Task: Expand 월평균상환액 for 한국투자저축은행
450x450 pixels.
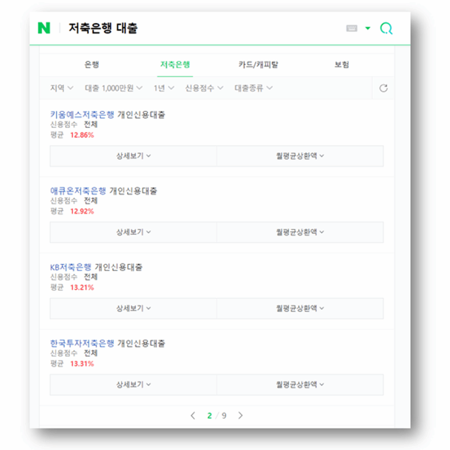Action: pyautogui.click(x=300, y=385)
